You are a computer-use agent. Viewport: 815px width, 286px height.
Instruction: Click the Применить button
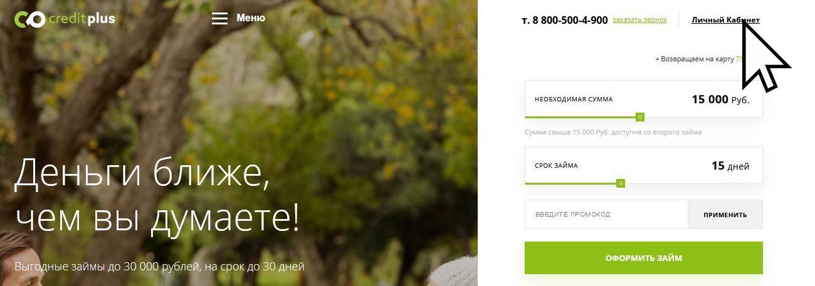[x=725, y=214]
